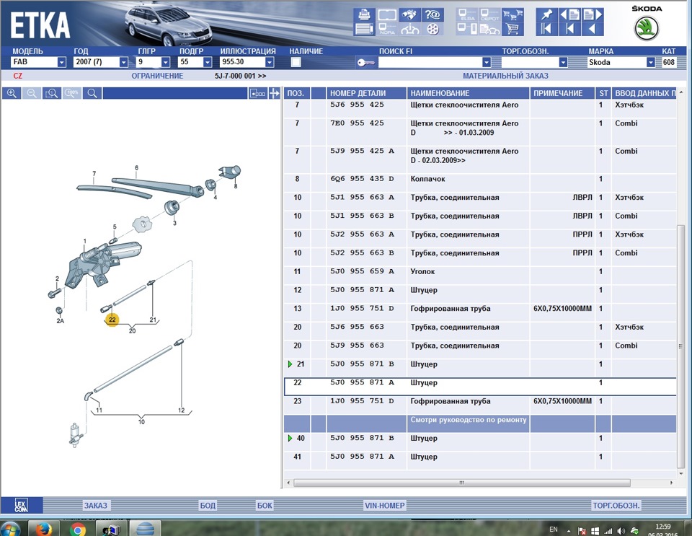Open the ELSA tool icon
The image size is (692, 536).
[x=467, y=14]
